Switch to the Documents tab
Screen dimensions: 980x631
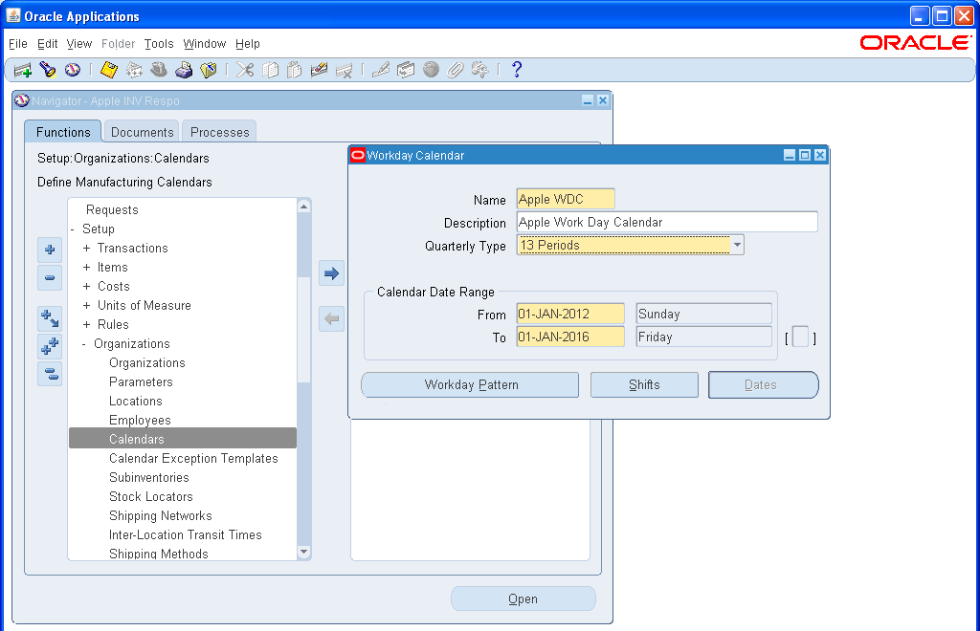coord(141,132)
